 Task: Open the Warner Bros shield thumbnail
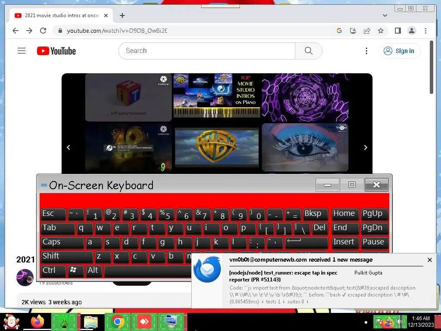pos(217,147)
